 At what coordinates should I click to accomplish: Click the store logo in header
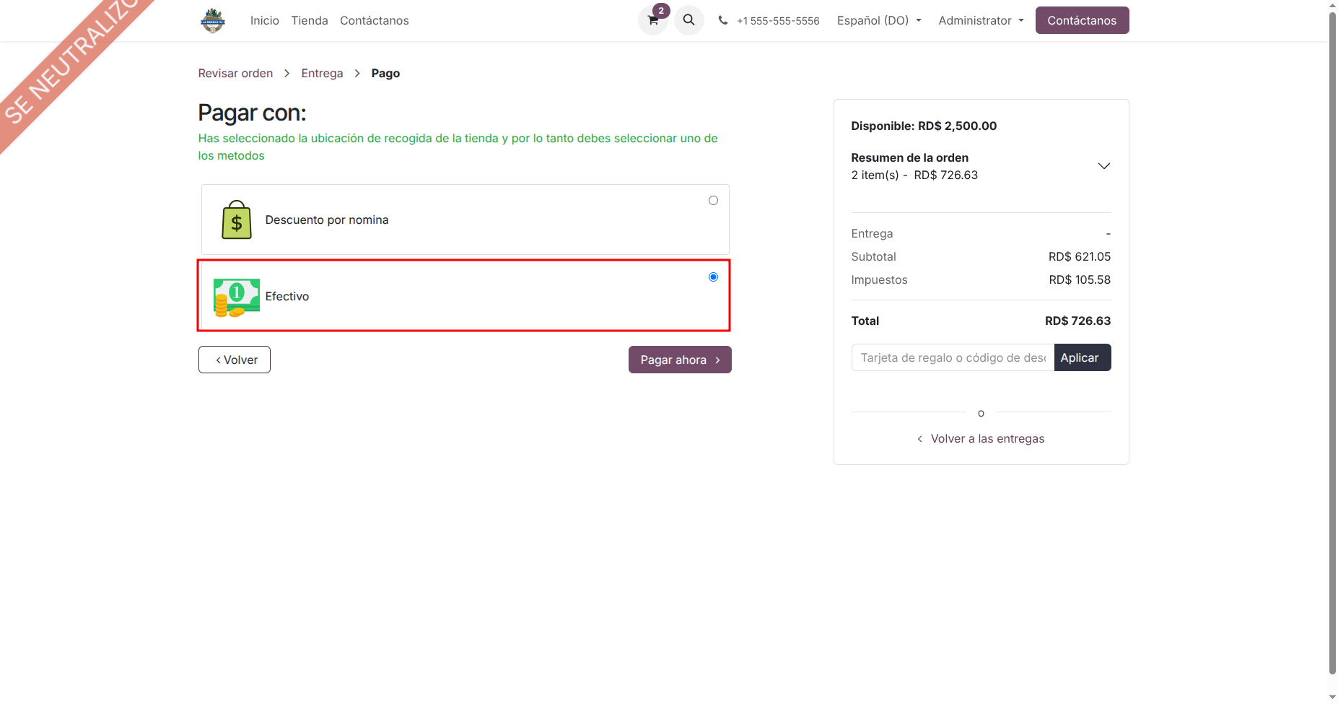click(213, 21)
